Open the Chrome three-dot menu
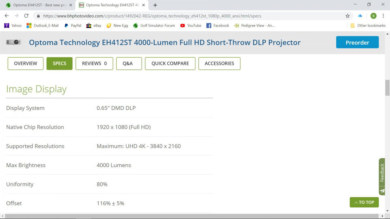The width and height of the screenshot is (390, 219). point(383,16)
